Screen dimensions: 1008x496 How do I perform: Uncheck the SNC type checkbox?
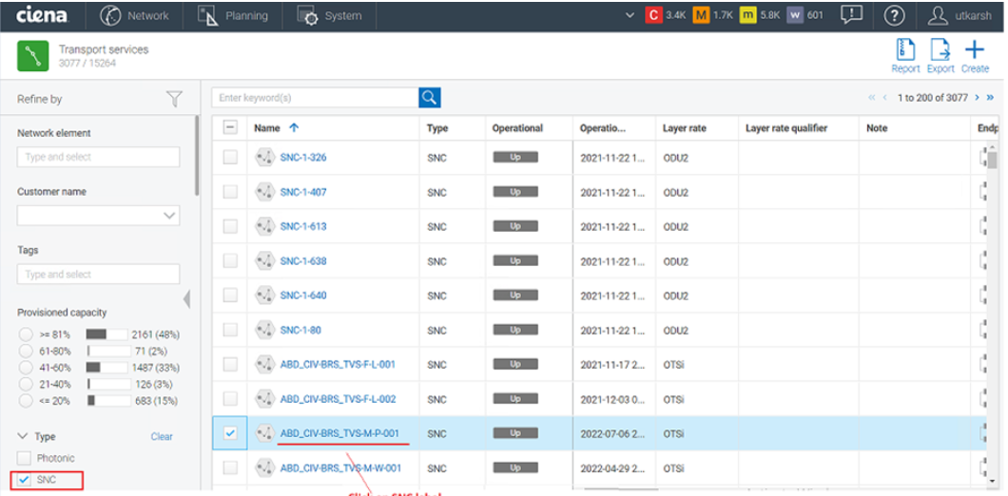click(24, 480)
